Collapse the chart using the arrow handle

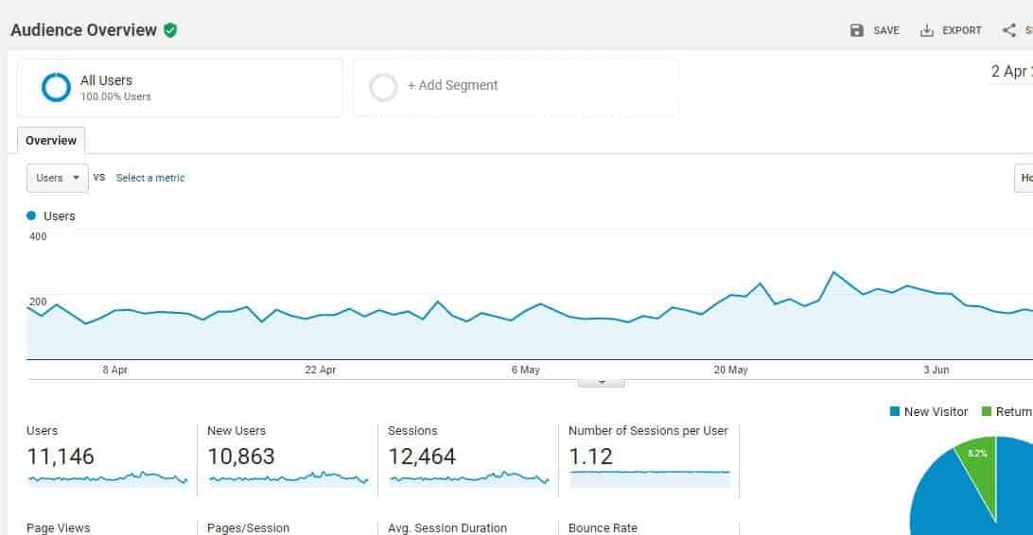(601, 383)
